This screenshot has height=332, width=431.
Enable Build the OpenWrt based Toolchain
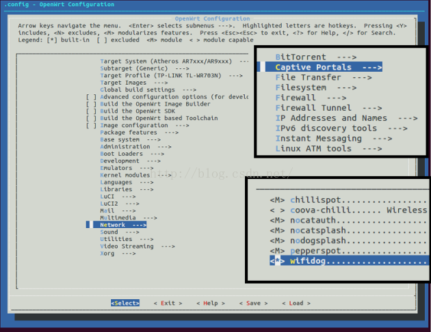91,118
